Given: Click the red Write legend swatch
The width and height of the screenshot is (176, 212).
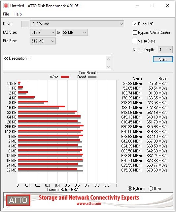Looking at the screenshot, I should [x=65, y=77].
